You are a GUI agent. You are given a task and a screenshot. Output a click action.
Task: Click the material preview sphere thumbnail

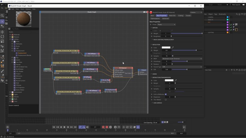pyautogui.click(x=23, y=19)
